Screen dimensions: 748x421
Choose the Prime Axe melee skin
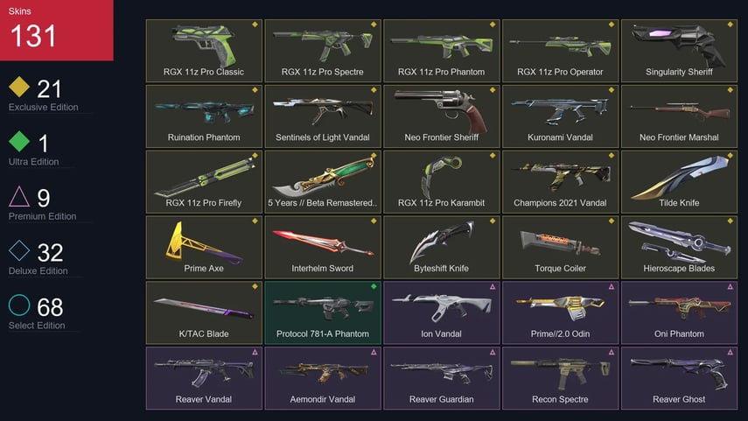click(204, 247)
